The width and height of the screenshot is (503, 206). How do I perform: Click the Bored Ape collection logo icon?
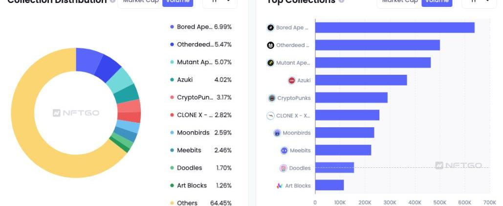click(x=270, y=28)
